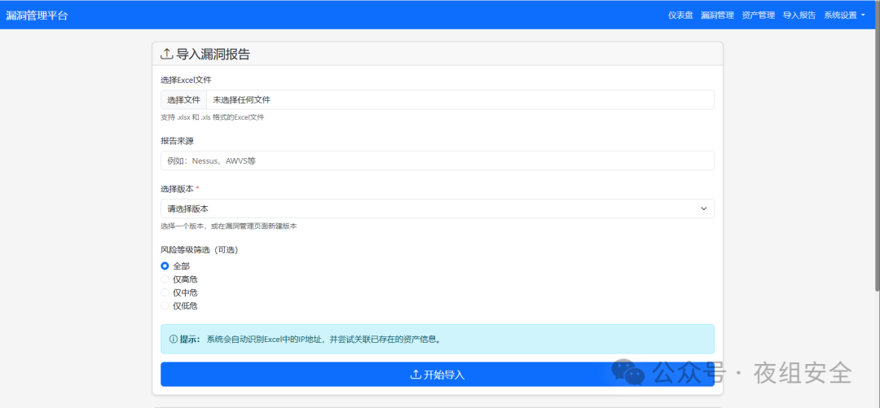Select the 全部 radio button
Screen dimensions: 880x408
tap(165, 266)
